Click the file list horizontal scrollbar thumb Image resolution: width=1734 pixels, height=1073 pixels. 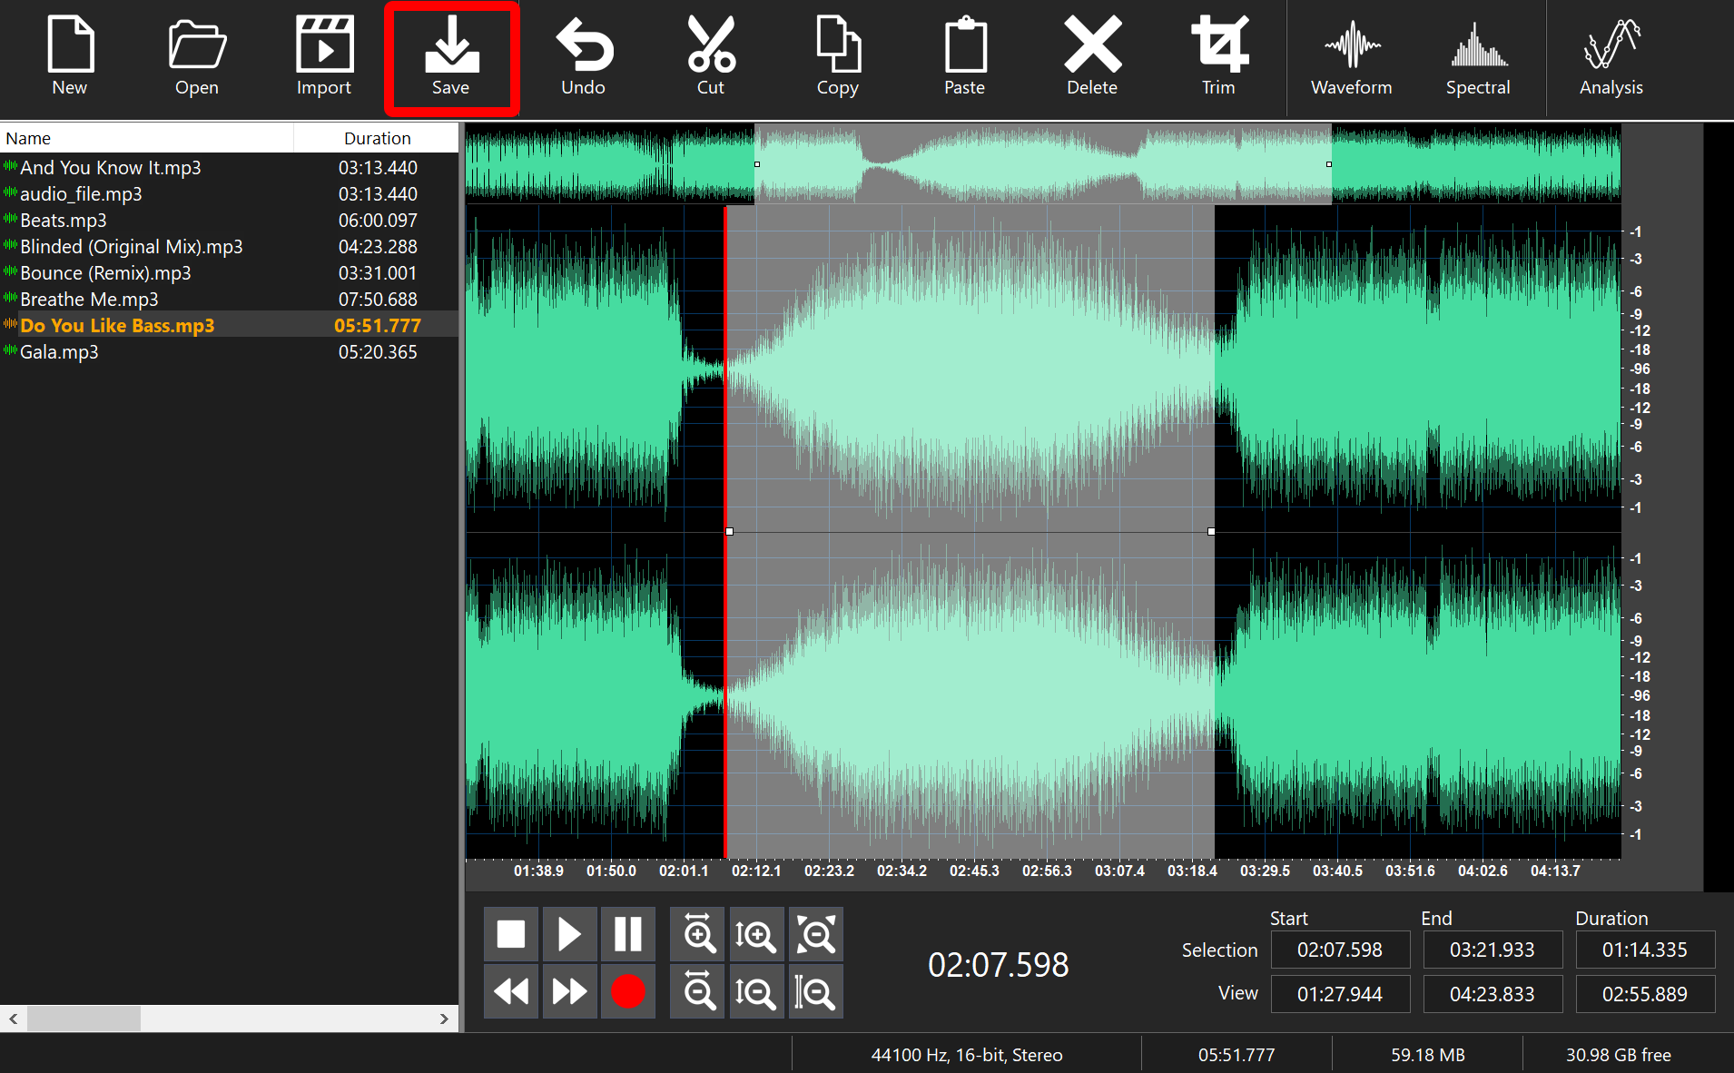tap(84, 1019)
